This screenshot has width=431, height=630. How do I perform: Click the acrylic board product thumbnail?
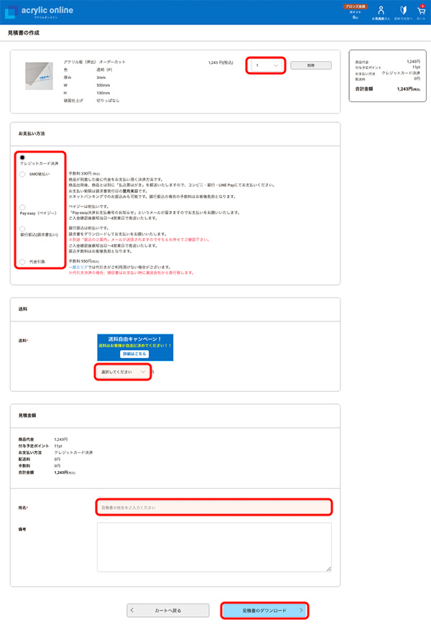point(39,76)
